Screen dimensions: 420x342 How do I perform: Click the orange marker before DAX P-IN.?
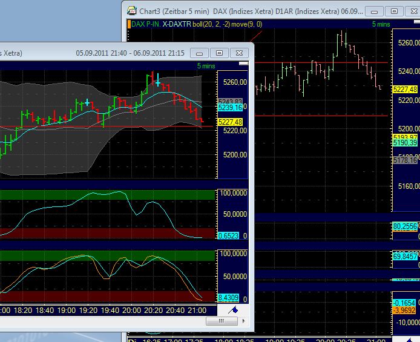[129, 24]
